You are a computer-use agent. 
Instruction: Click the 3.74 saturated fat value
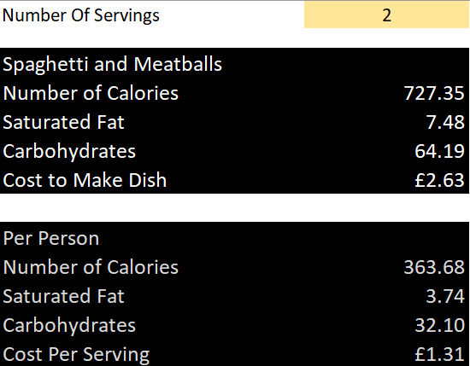tap(445, 296)
